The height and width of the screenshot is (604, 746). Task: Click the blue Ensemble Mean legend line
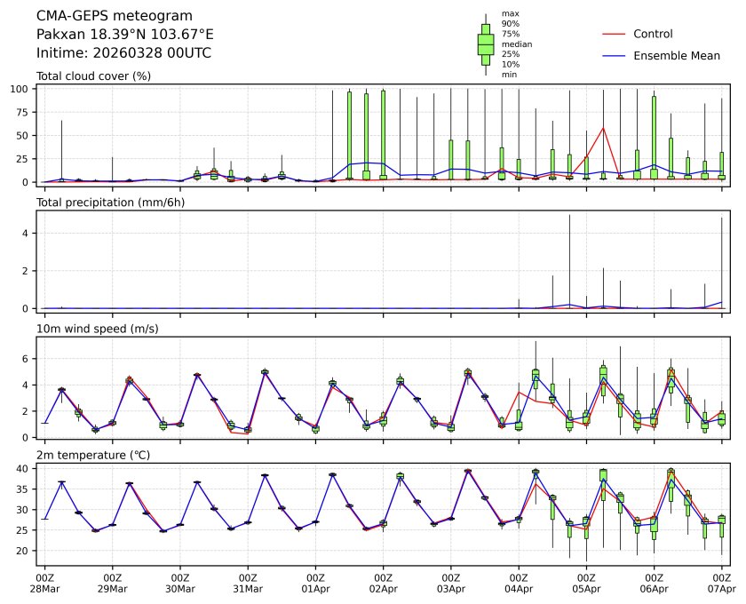point(616,56)
